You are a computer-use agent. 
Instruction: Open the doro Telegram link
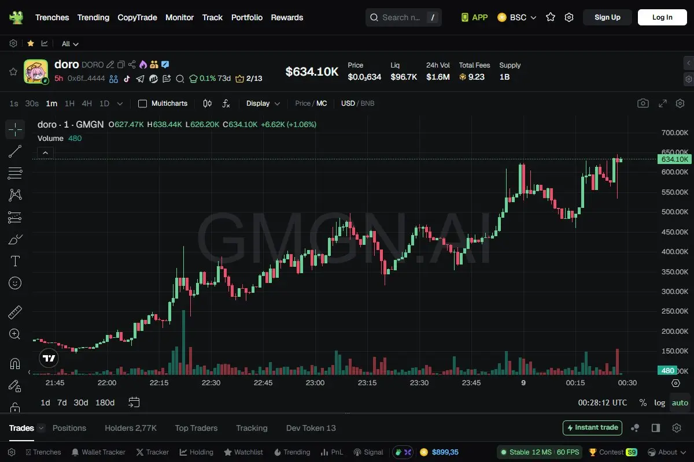(x=140, y=79)
